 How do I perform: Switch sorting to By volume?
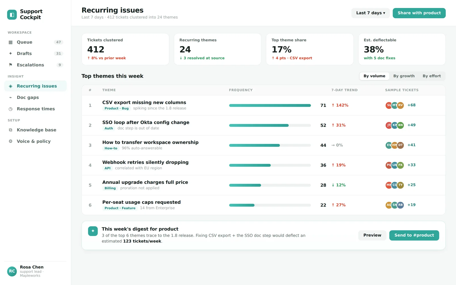374,76
